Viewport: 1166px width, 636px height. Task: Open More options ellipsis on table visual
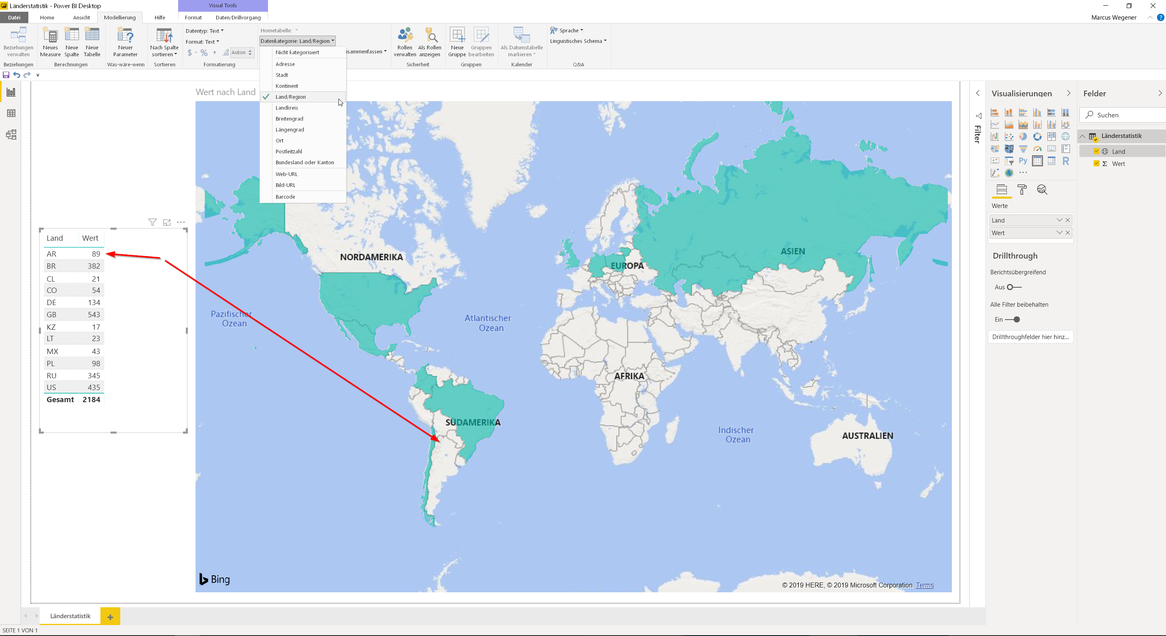point(181,222)
